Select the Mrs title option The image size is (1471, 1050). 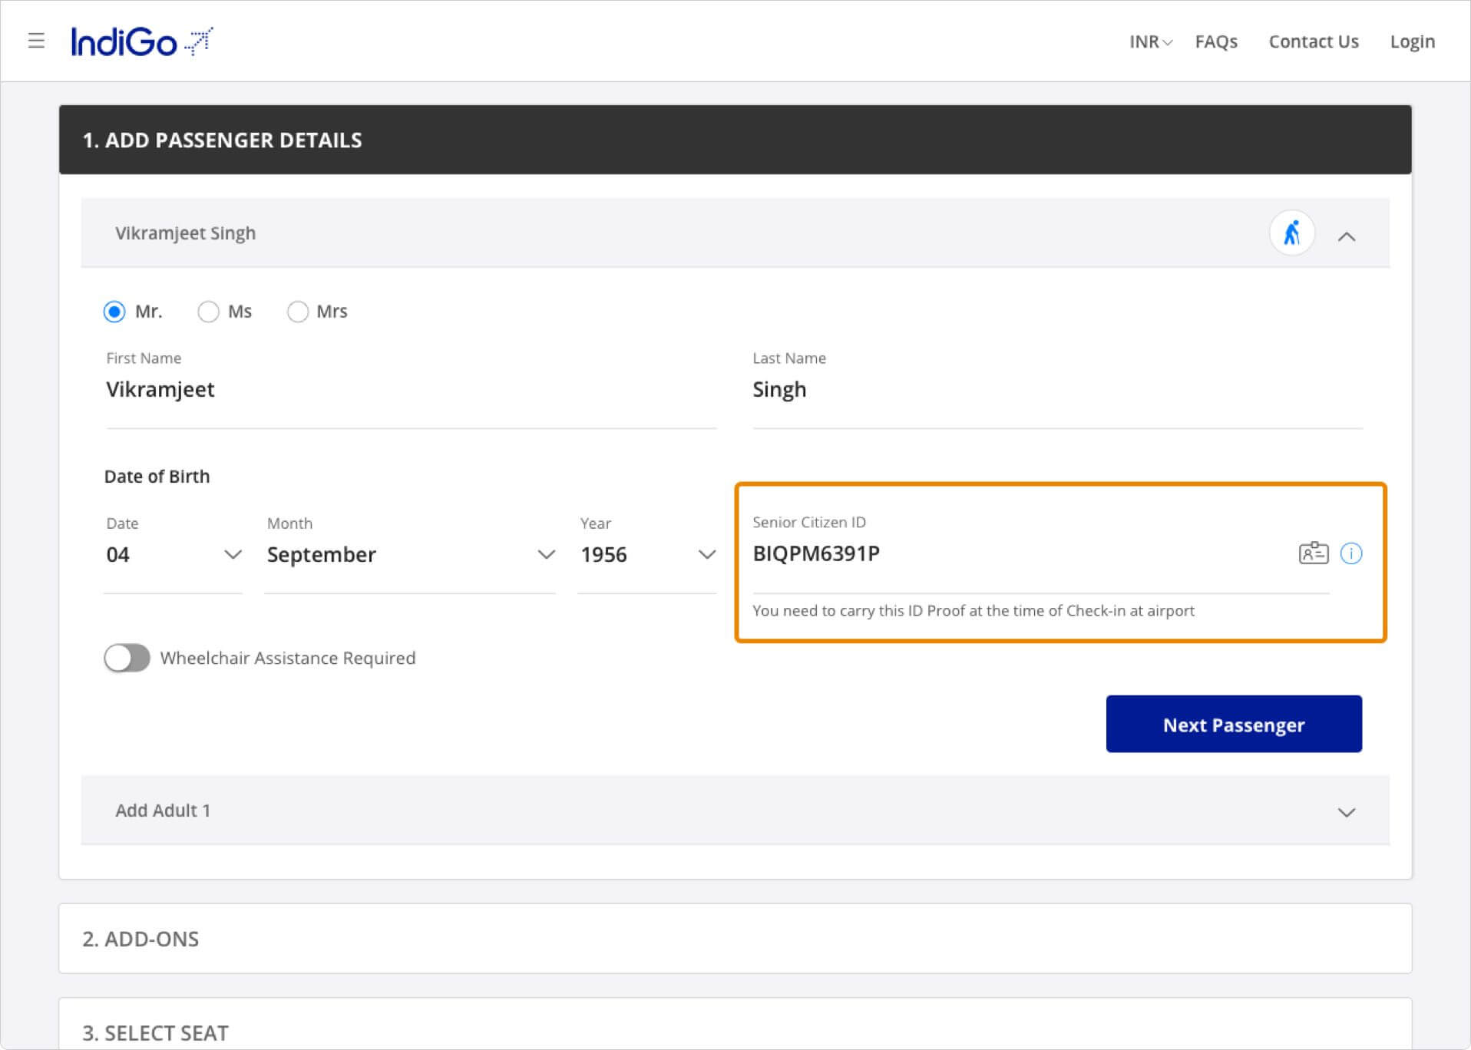pyautogui.click(x=298, y=312)
